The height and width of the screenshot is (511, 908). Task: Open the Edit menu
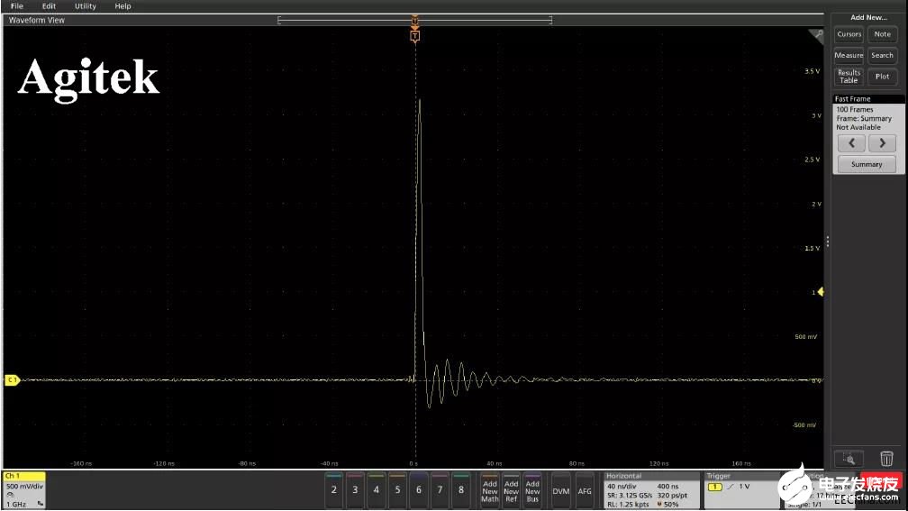coord(49,5)
